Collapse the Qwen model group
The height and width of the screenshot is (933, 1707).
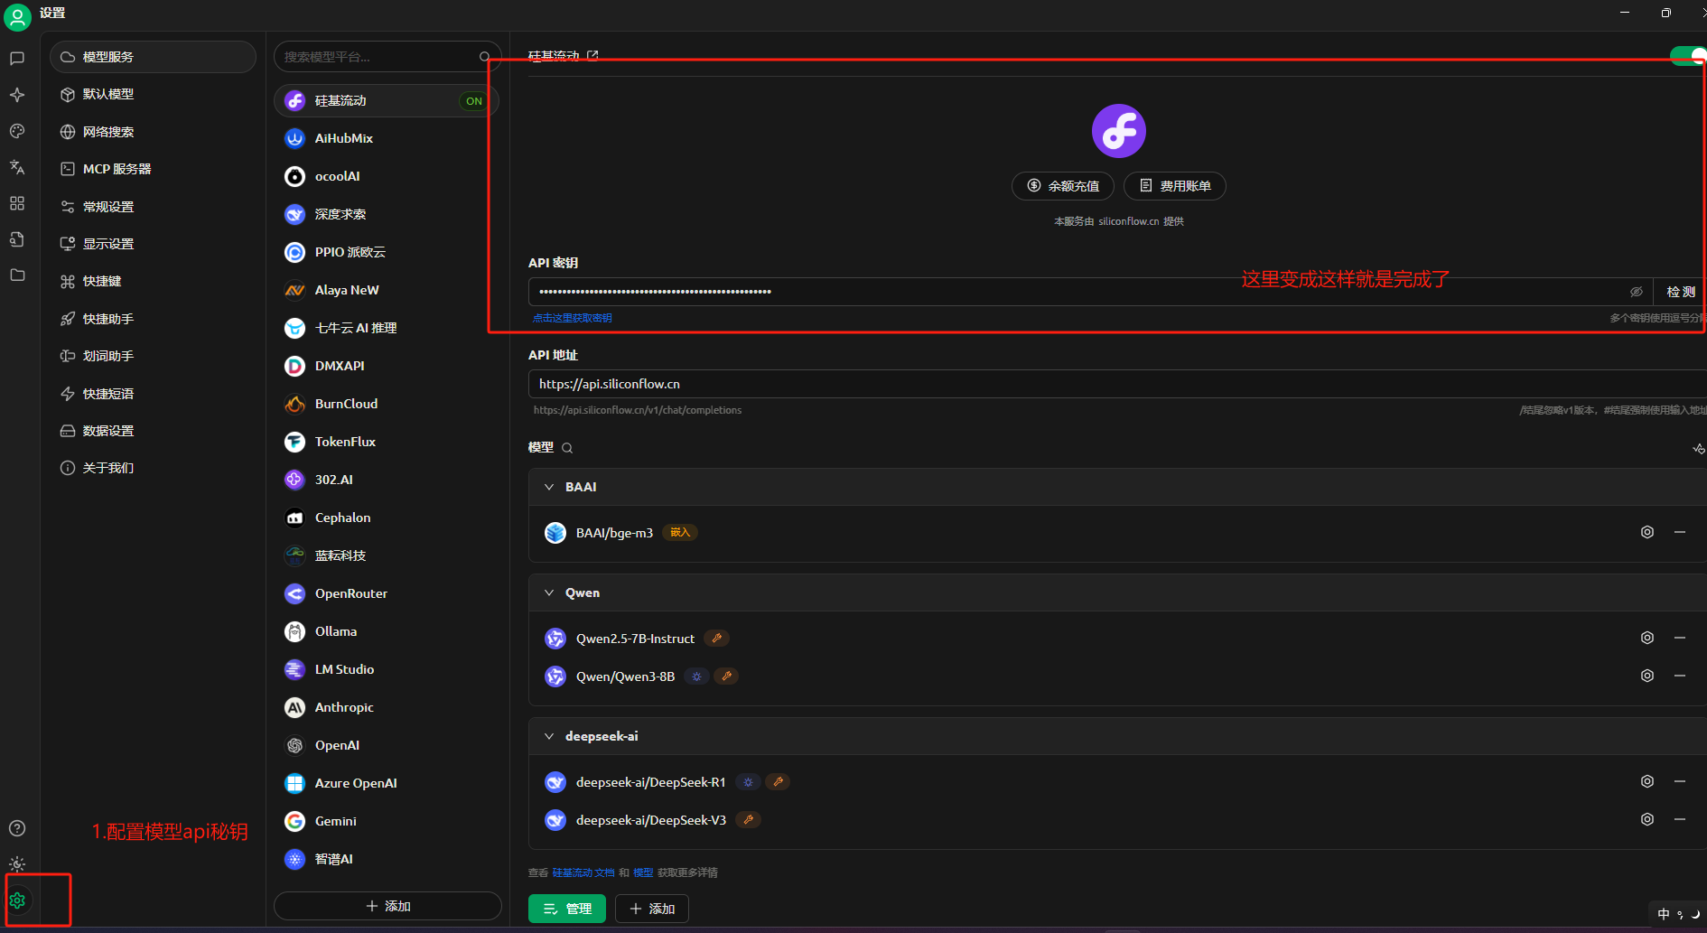[x=549, y=592]
